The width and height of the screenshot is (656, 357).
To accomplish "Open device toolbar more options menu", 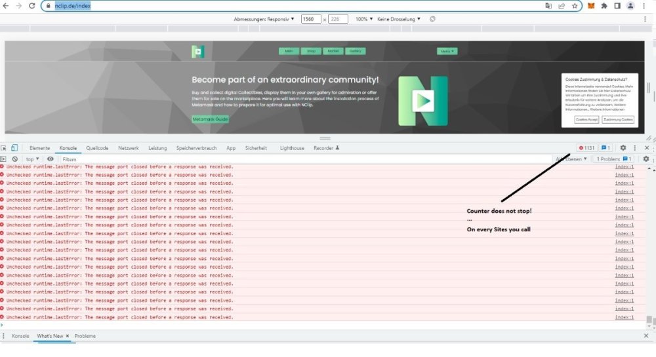I will (x=645, y=19).
